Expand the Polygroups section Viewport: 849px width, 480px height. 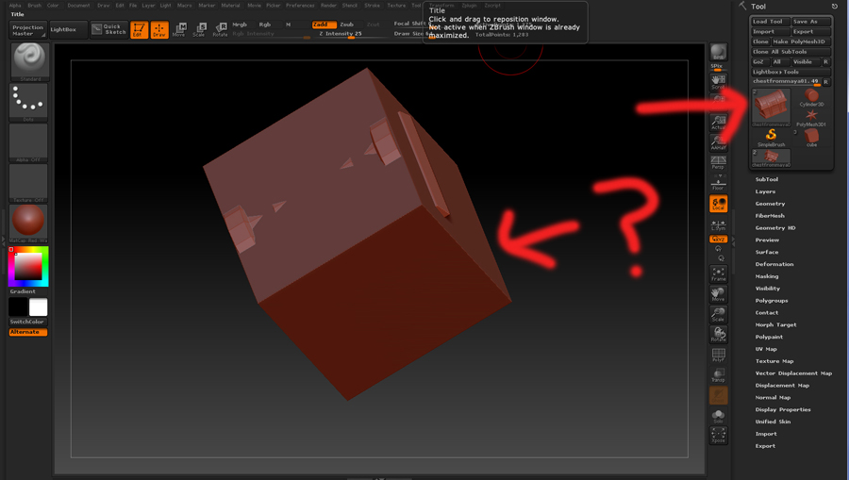click(772, 300)
